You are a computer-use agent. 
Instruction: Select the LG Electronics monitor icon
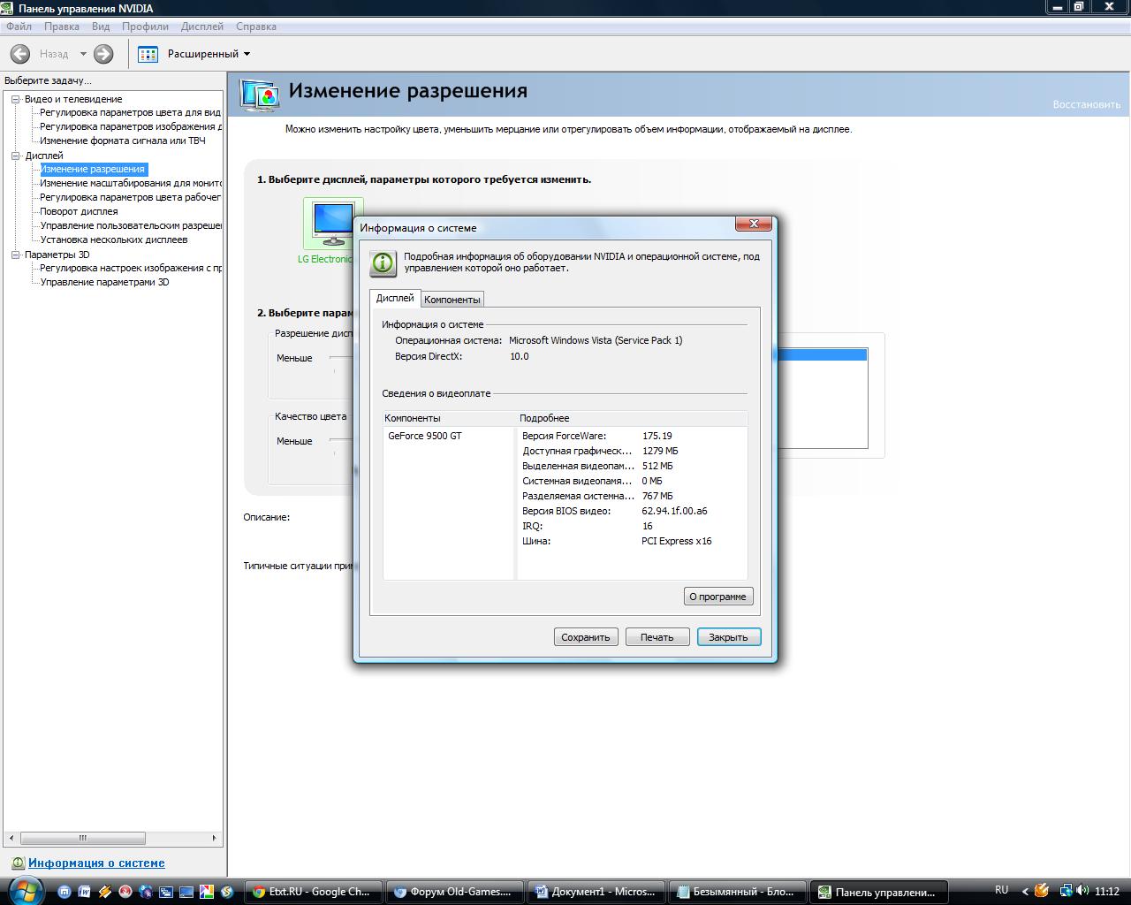click(333, 224)
